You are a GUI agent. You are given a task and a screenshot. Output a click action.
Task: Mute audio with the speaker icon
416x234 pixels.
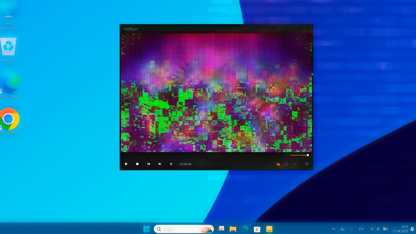287,155
